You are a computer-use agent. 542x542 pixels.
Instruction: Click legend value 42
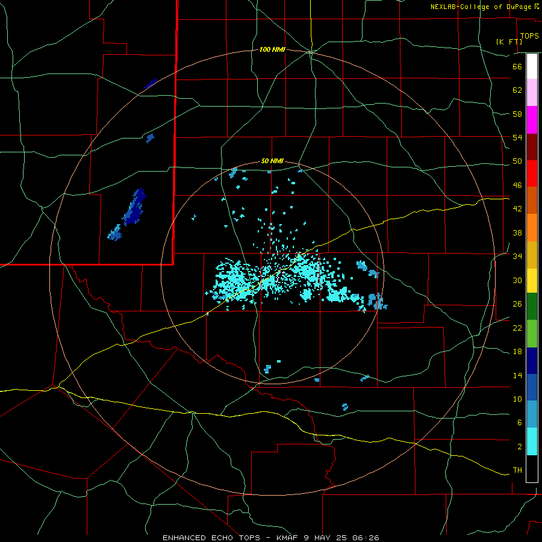point(517,209)
